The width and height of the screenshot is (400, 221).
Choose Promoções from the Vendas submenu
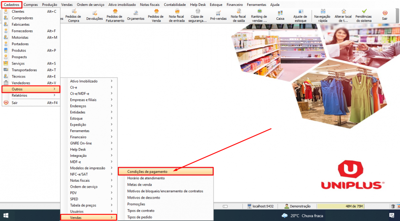point(136,204)
